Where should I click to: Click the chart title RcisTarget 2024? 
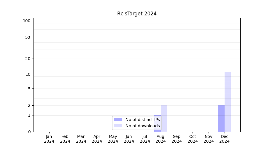(x=137, y=14)
